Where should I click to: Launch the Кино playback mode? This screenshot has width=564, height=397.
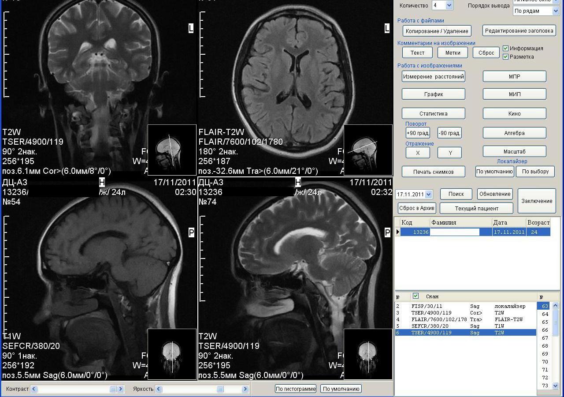point(515,113)
